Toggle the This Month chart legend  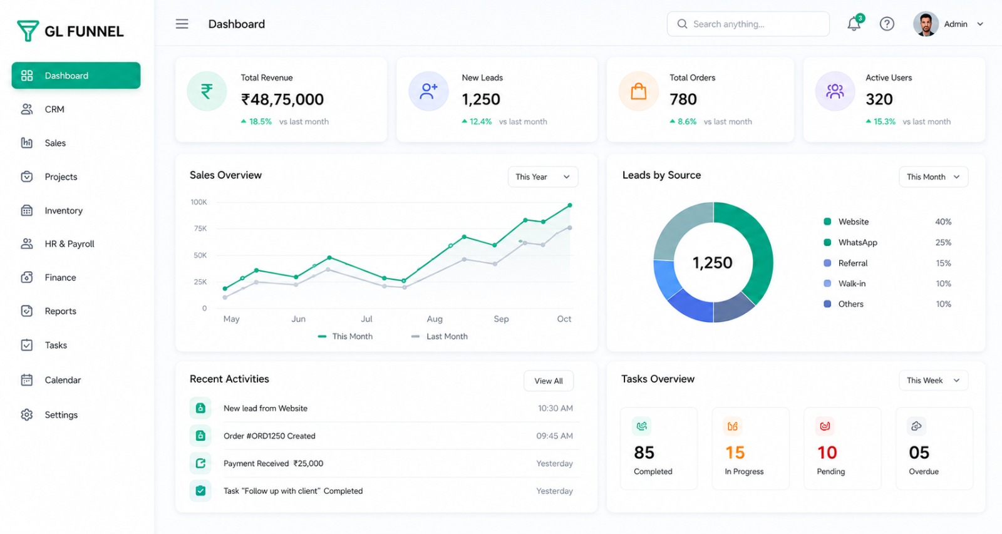345,336
